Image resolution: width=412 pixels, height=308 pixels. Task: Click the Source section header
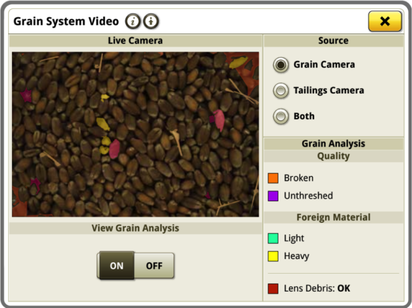point(333,41)
